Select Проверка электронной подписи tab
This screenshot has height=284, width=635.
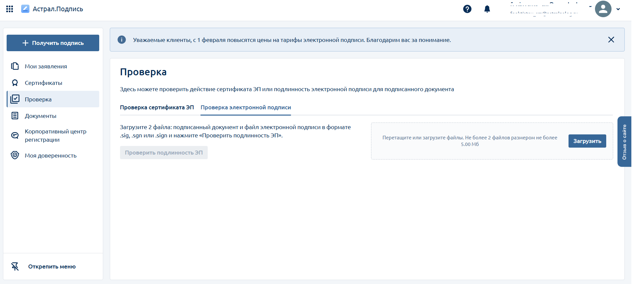coord(246,107)
